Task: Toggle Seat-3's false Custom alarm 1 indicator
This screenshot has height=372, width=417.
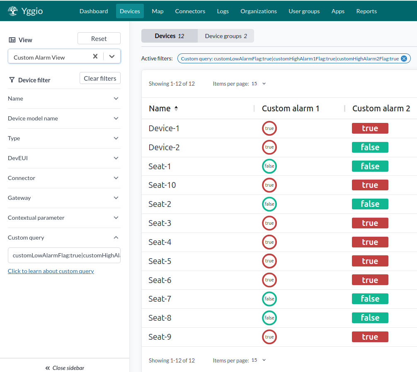Action: [269, 223]
